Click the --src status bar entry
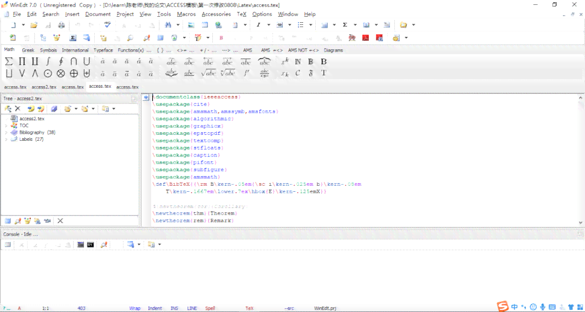Viewport: 585px width, 312px height. point(289,308)
